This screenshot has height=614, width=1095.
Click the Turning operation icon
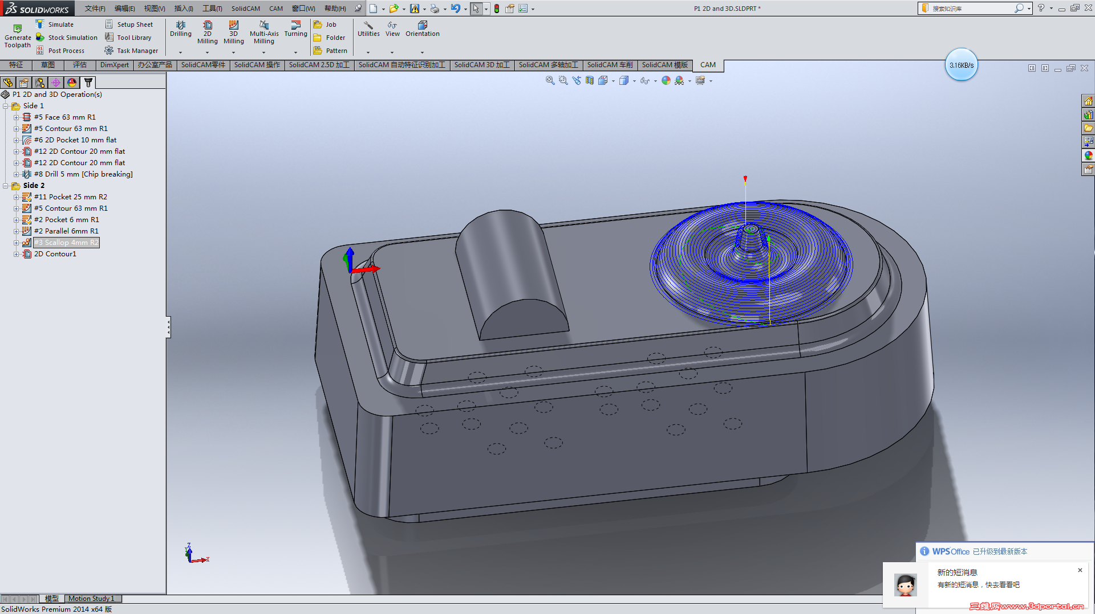296,25
